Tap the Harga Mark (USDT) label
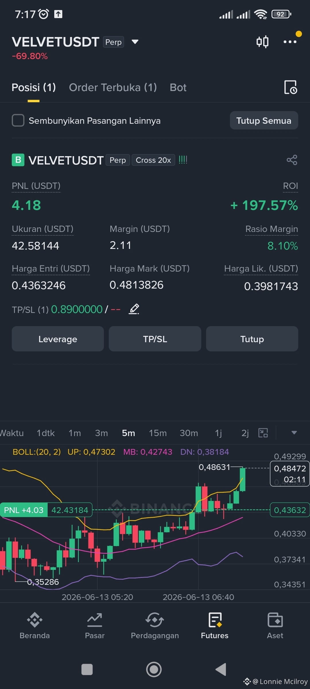Viewport: 310px width, 689px height. coord(150,269)
